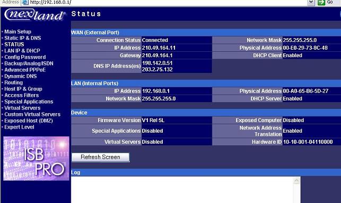Viewport: 341px width, 203px height.
Task: Open the Main Setup page
Action: [x=18, y=32]
